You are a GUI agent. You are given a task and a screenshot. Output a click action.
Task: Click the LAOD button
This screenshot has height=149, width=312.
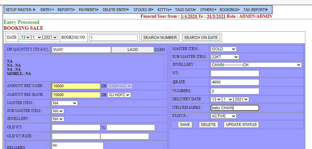132,50
